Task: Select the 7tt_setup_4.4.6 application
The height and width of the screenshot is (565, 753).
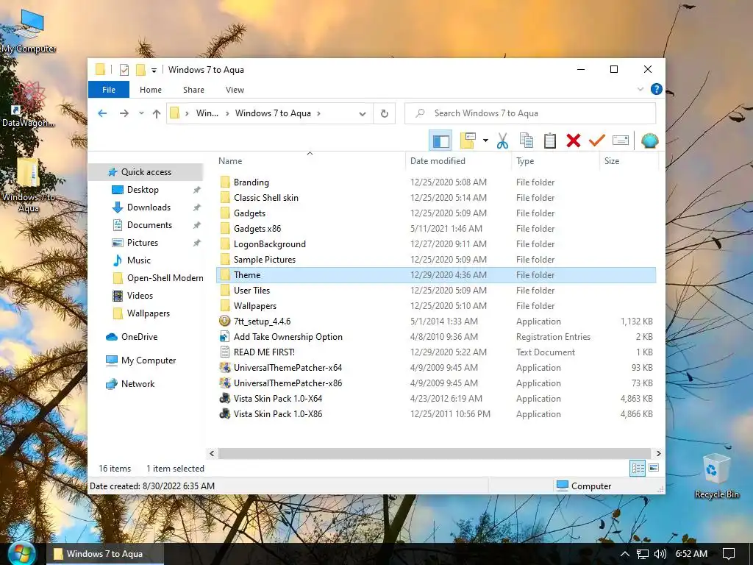Action: click(262, 321)
